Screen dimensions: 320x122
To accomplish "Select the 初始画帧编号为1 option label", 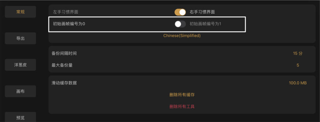I will click(206, 24).
